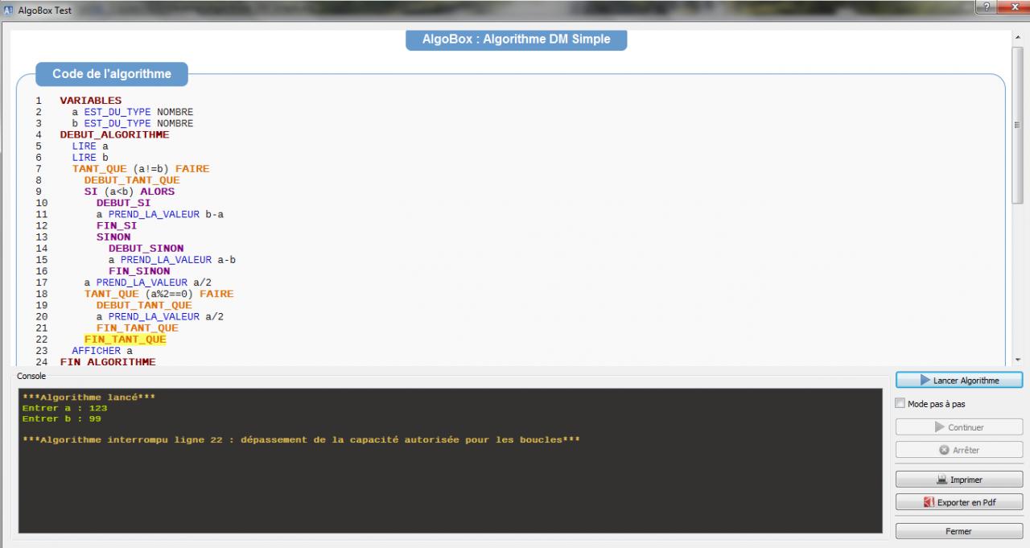Click 'LIRE b' on line 6
The width and height of the screenshot is (1030, 548).
click(90, 158)
